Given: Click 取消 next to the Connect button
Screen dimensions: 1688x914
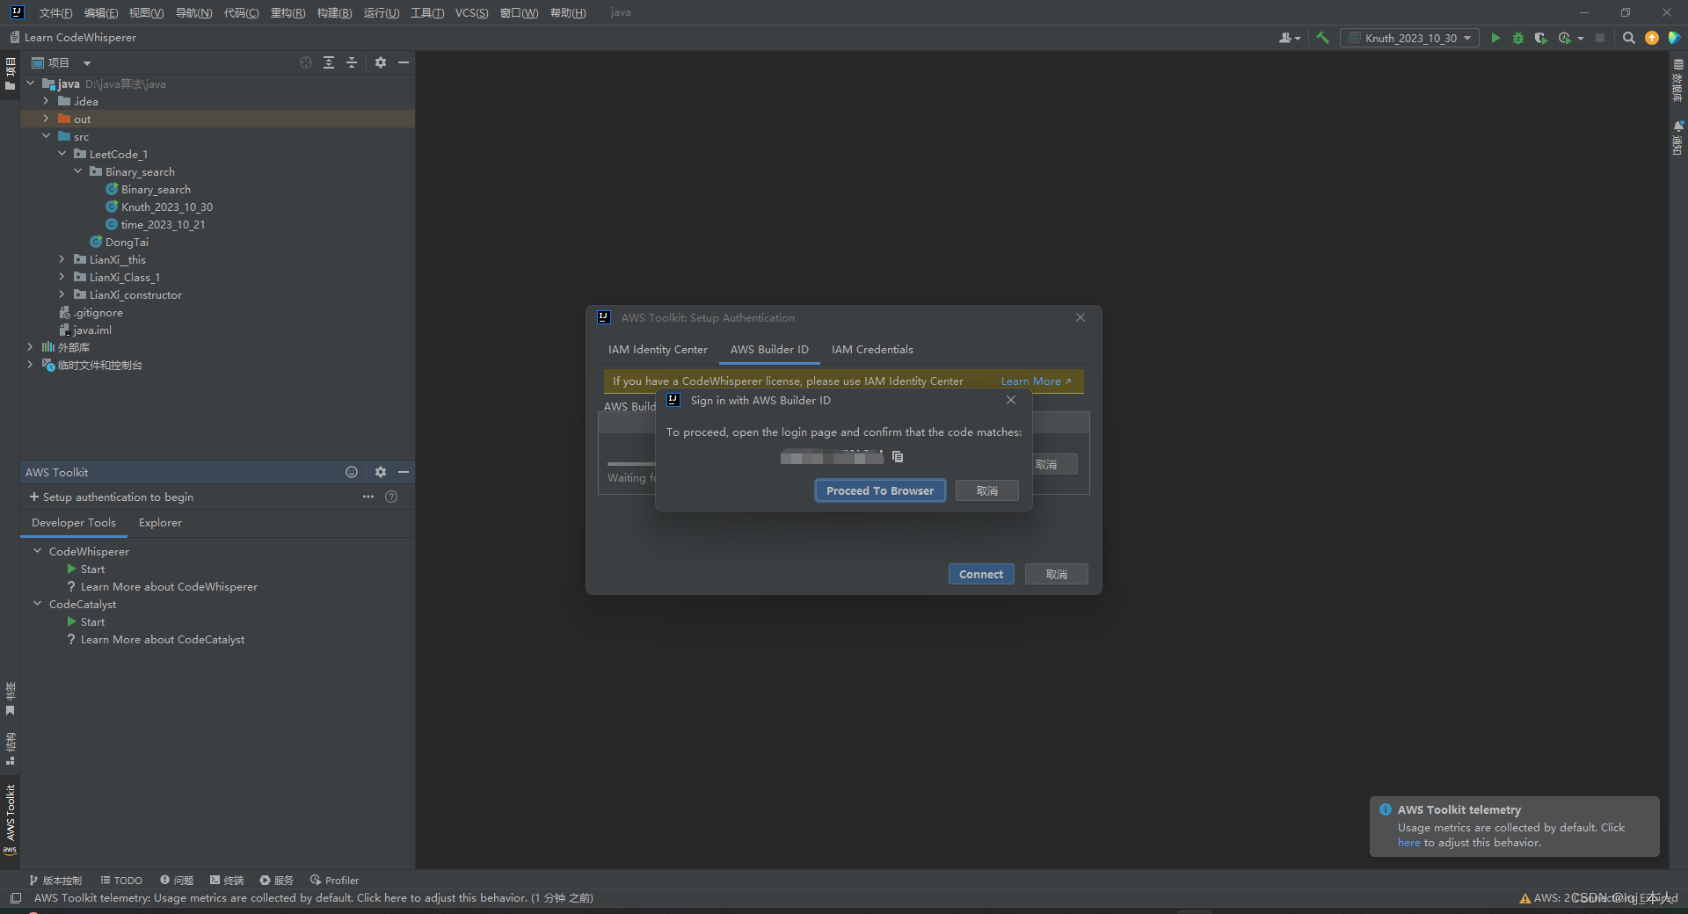Looking at the screenshot, I should click(1057, 574).
